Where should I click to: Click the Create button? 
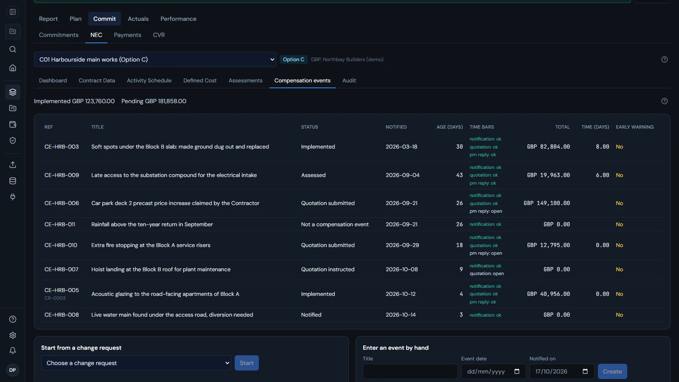click(x=612, y=371)
